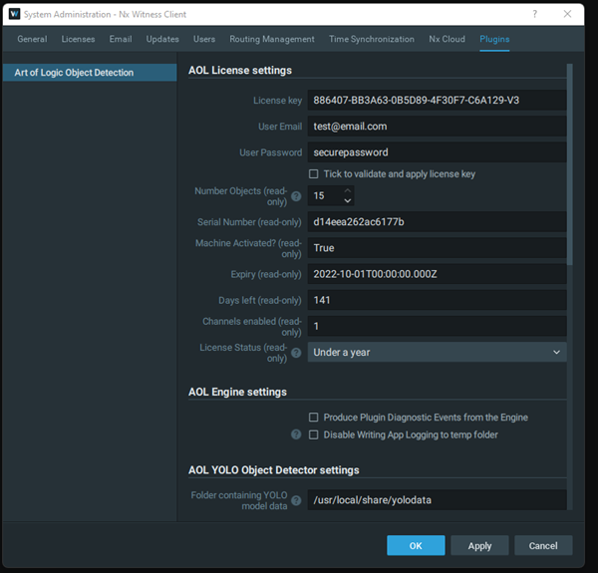Click the AOL License settings heading
598x573 pixels.
click(240, 71)
